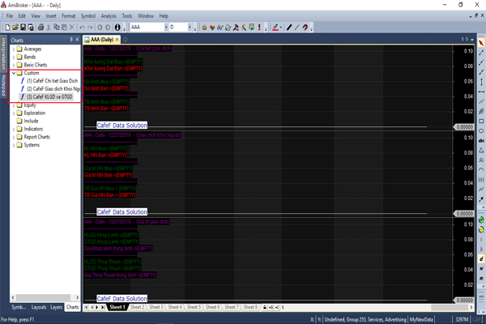Viewport: 486px width, 324px height.
Task: Open the Interpretation side tab
Action: point(3,53)
